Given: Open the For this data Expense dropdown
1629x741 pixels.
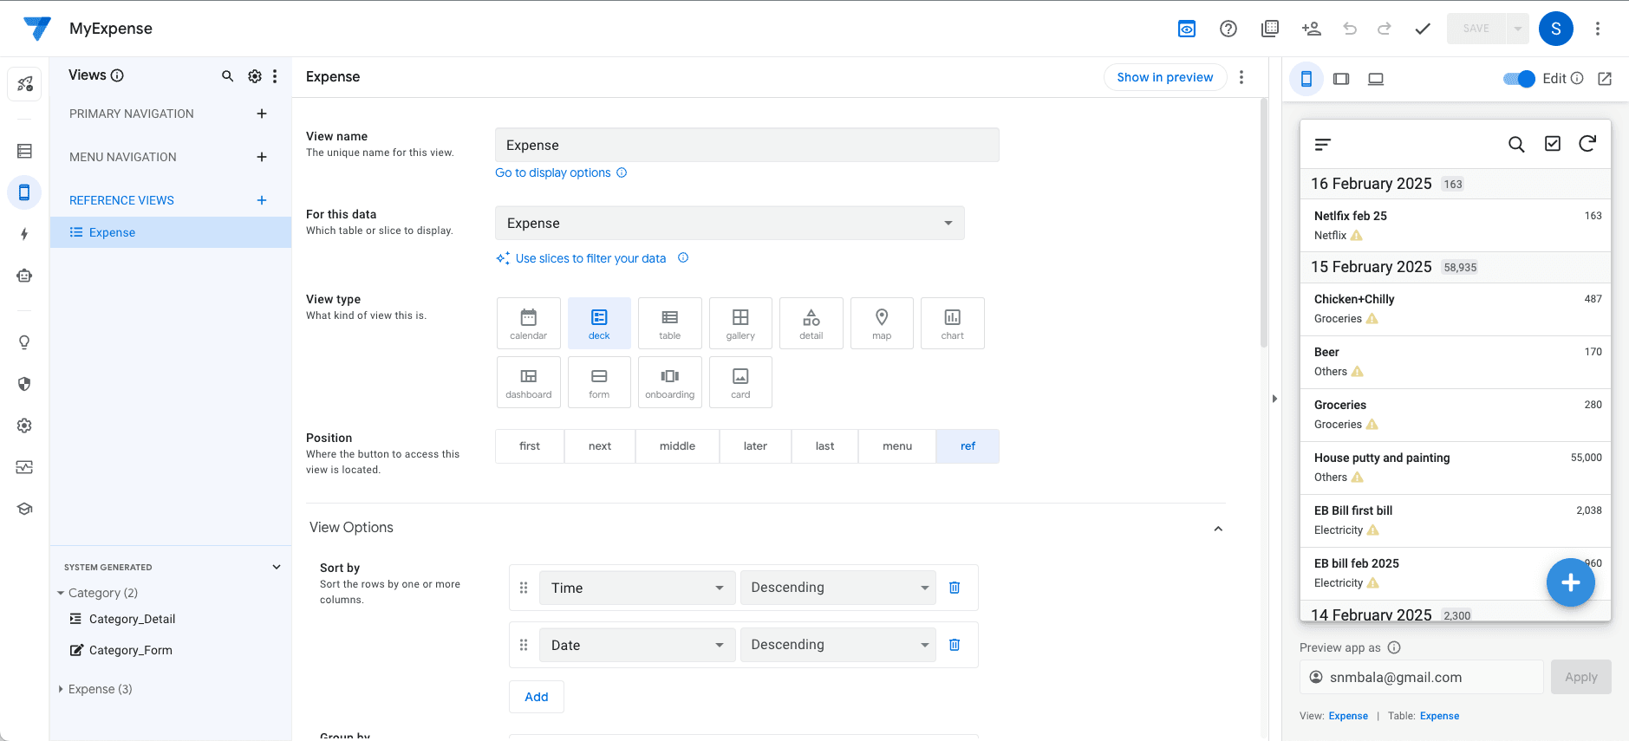Looking at the screenshot, I should point(730,223).
